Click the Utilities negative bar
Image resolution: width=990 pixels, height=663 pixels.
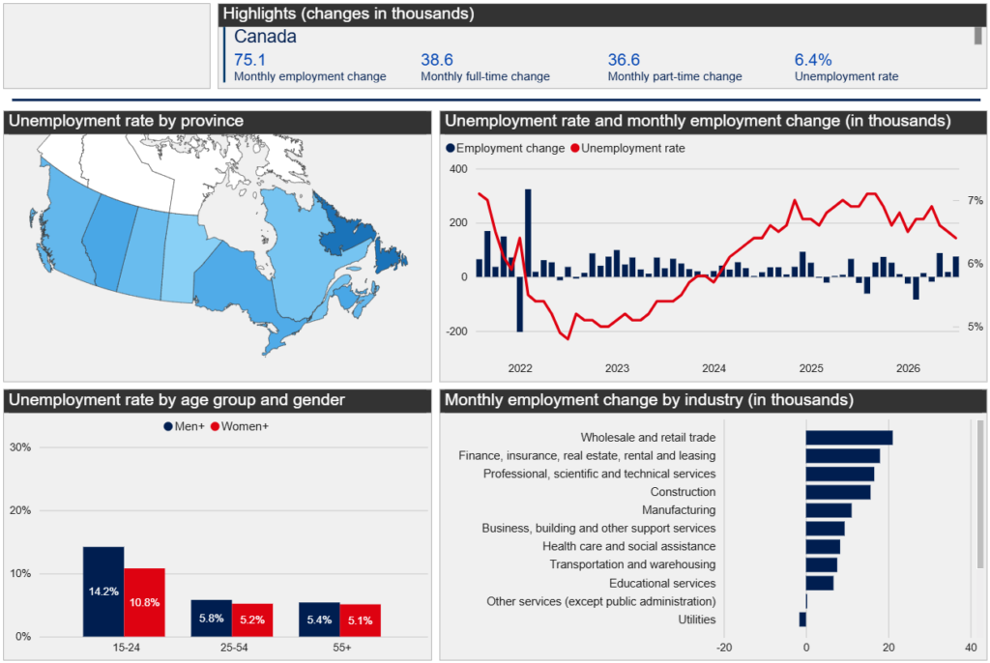[802, 620]
